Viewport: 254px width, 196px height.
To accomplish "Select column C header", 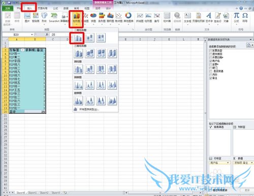I will pos(53,39).
